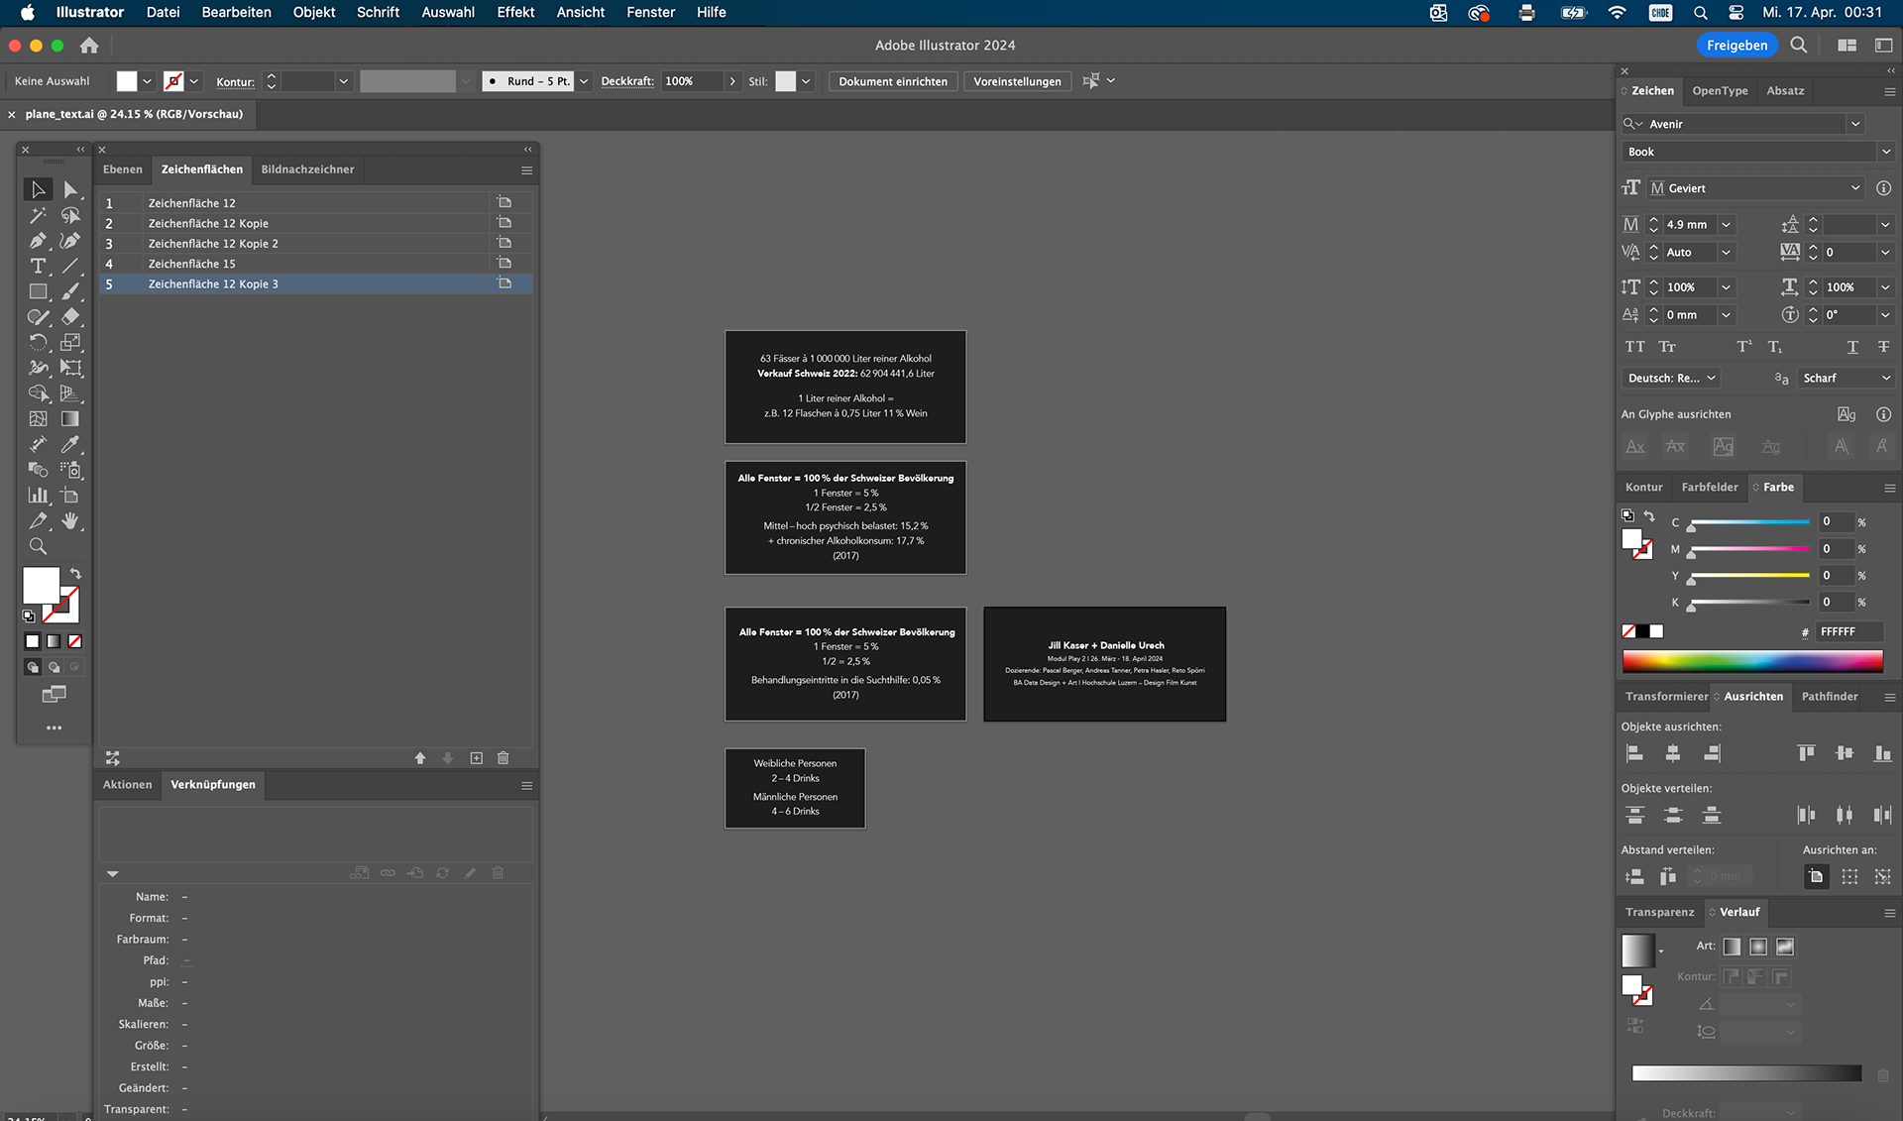
Task: Switch to the Ebenen tab
Action: (123, 169)
